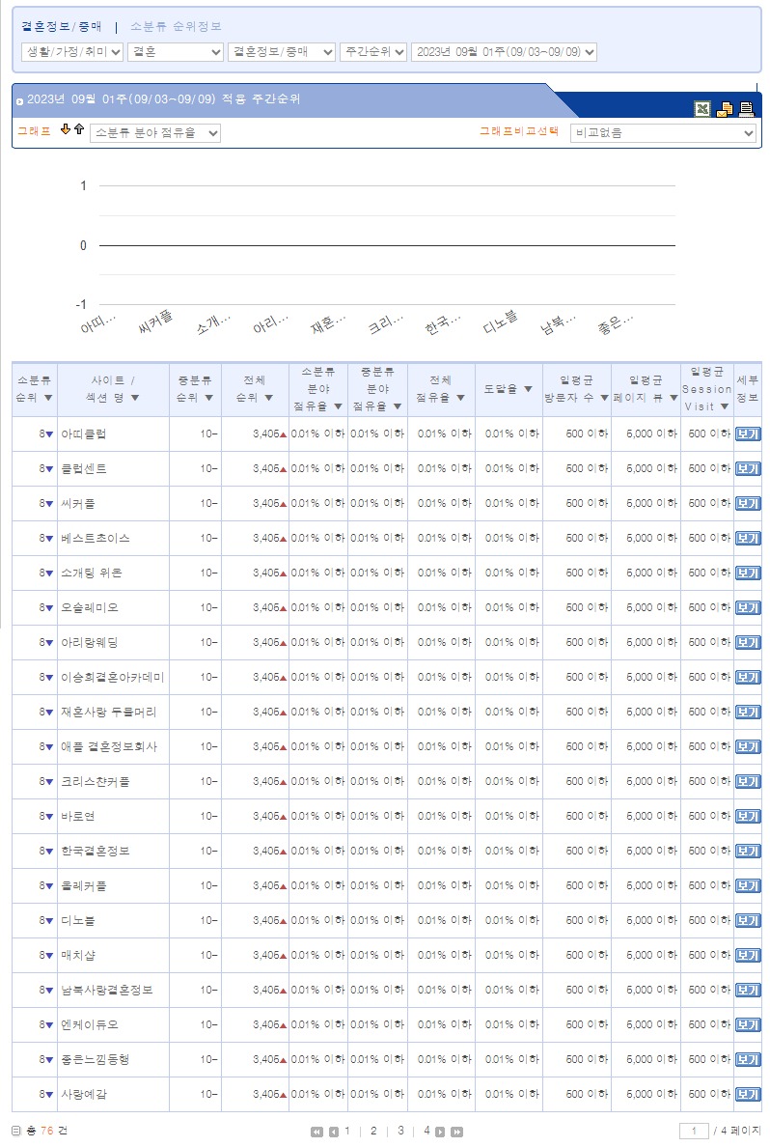Viewport: 770px width, 1147px height.
Task: Select the 결혼정보/중매 header tab
Action: coord(61,27)
